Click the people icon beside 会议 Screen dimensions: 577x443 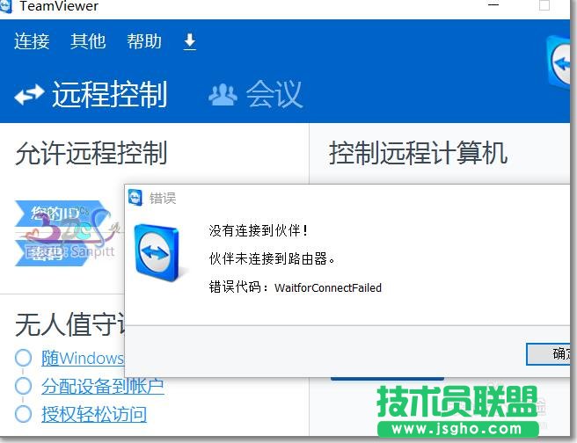pos(223,94)
